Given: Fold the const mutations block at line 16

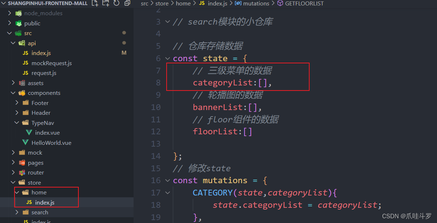Looking at the screenshot, I should 167,180.
